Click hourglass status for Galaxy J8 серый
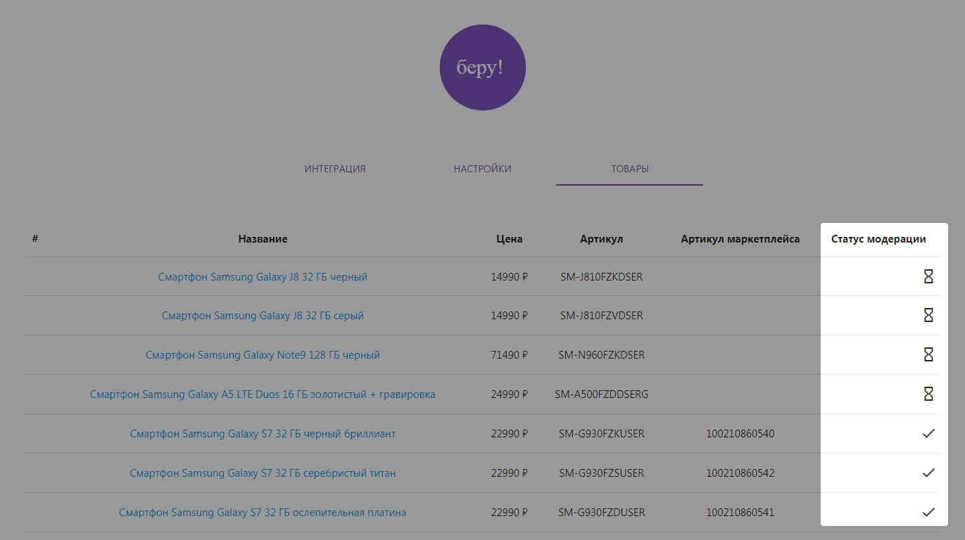965x540 pixels. tap(928, 316)
